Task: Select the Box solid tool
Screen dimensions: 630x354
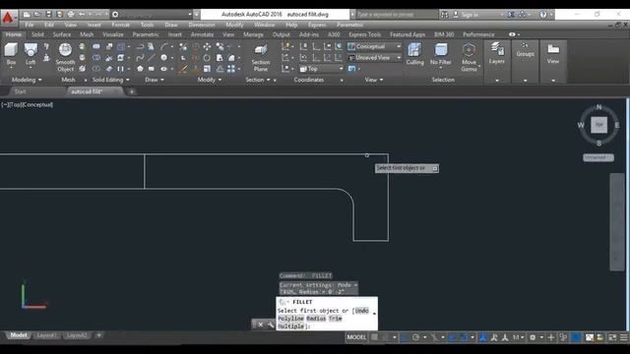Action: (x=11, y=54)
